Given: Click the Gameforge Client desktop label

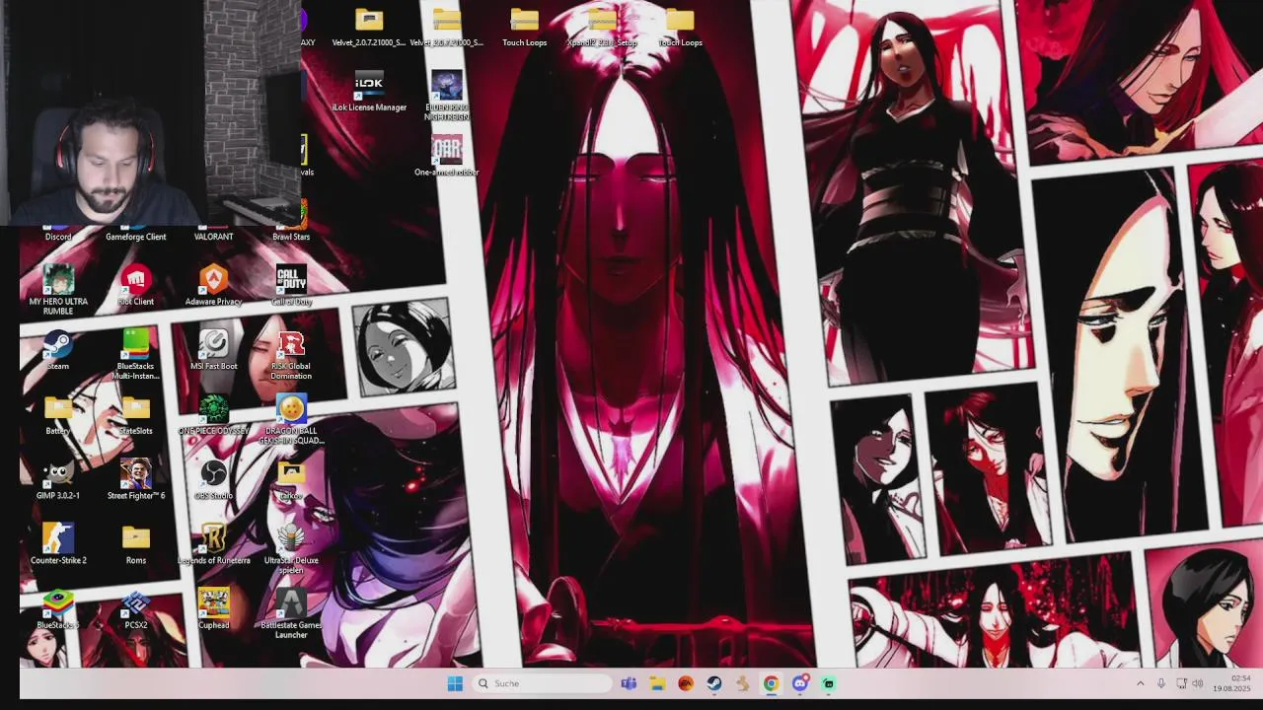Looking at the screenshot, I should tap(136, 237).
